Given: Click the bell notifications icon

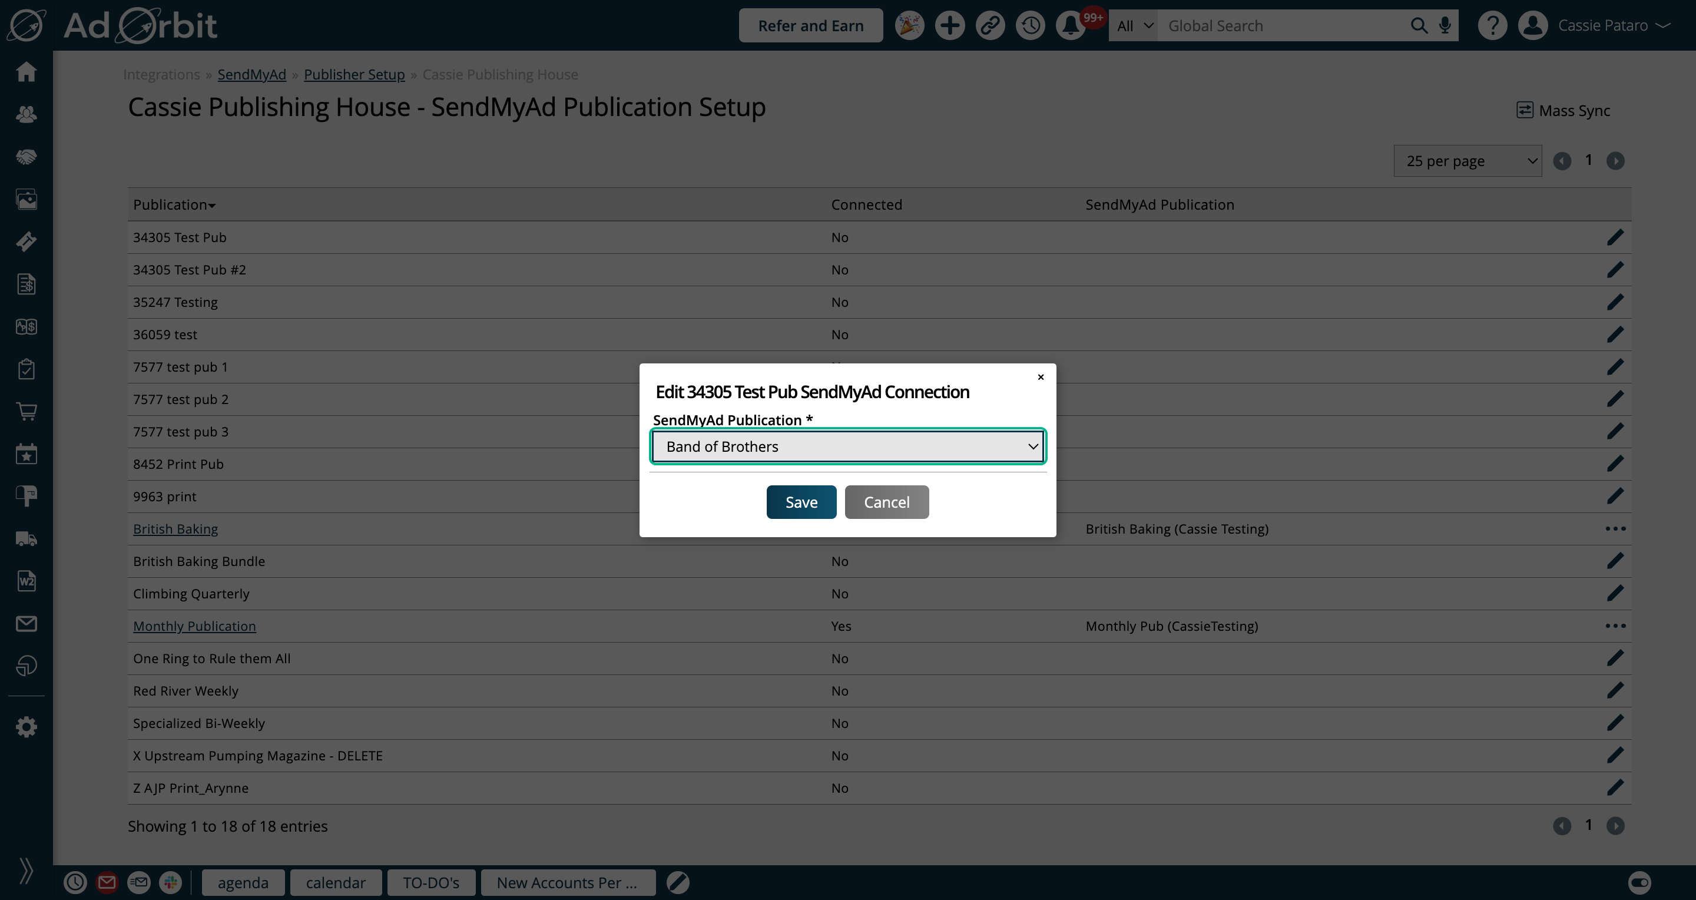Looking at the screenshot, I should [x=1070, y=26].
